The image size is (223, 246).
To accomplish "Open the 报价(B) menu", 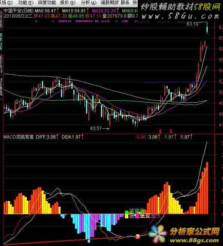I will 68,3.
